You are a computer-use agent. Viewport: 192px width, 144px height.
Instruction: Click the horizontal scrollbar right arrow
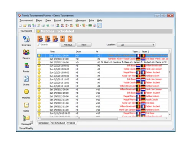(x=166, y=118)
